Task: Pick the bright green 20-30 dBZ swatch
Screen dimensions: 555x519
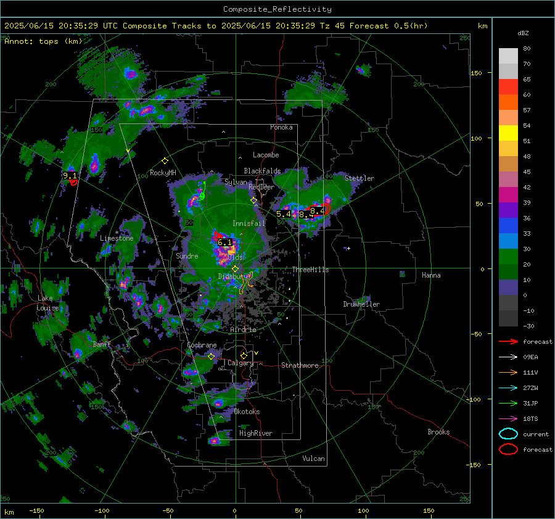Action: 508,257
